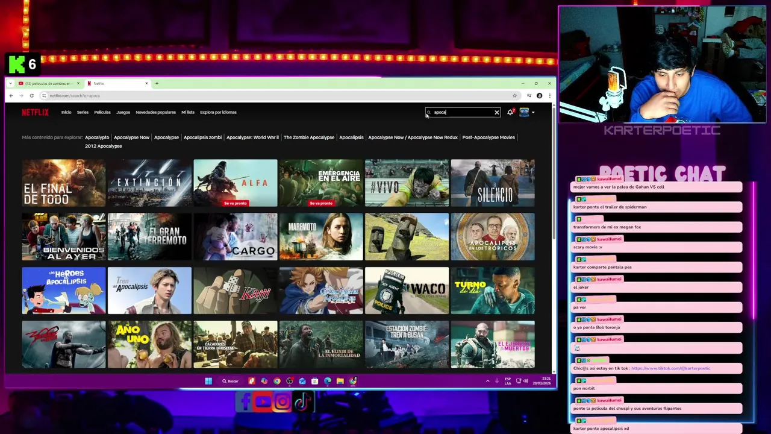This screenshot has height=434, width=771.
Task: Click the Chrome profile icon in toolbar
Action: (x=539, y=95)
